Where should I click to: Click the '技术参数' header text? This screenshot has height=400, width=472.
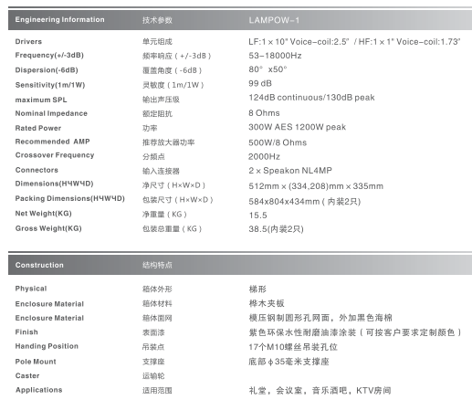157,20
